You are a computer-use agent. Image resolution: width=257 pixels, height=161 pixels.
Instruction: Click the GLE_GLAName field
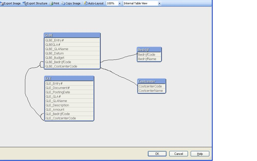point(69,101)
